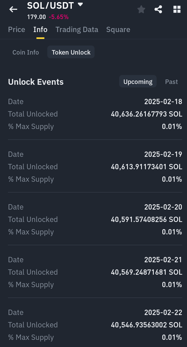187x347 pixels.
Task: Tap the SOL/USDT pair title
Action: 50,5
